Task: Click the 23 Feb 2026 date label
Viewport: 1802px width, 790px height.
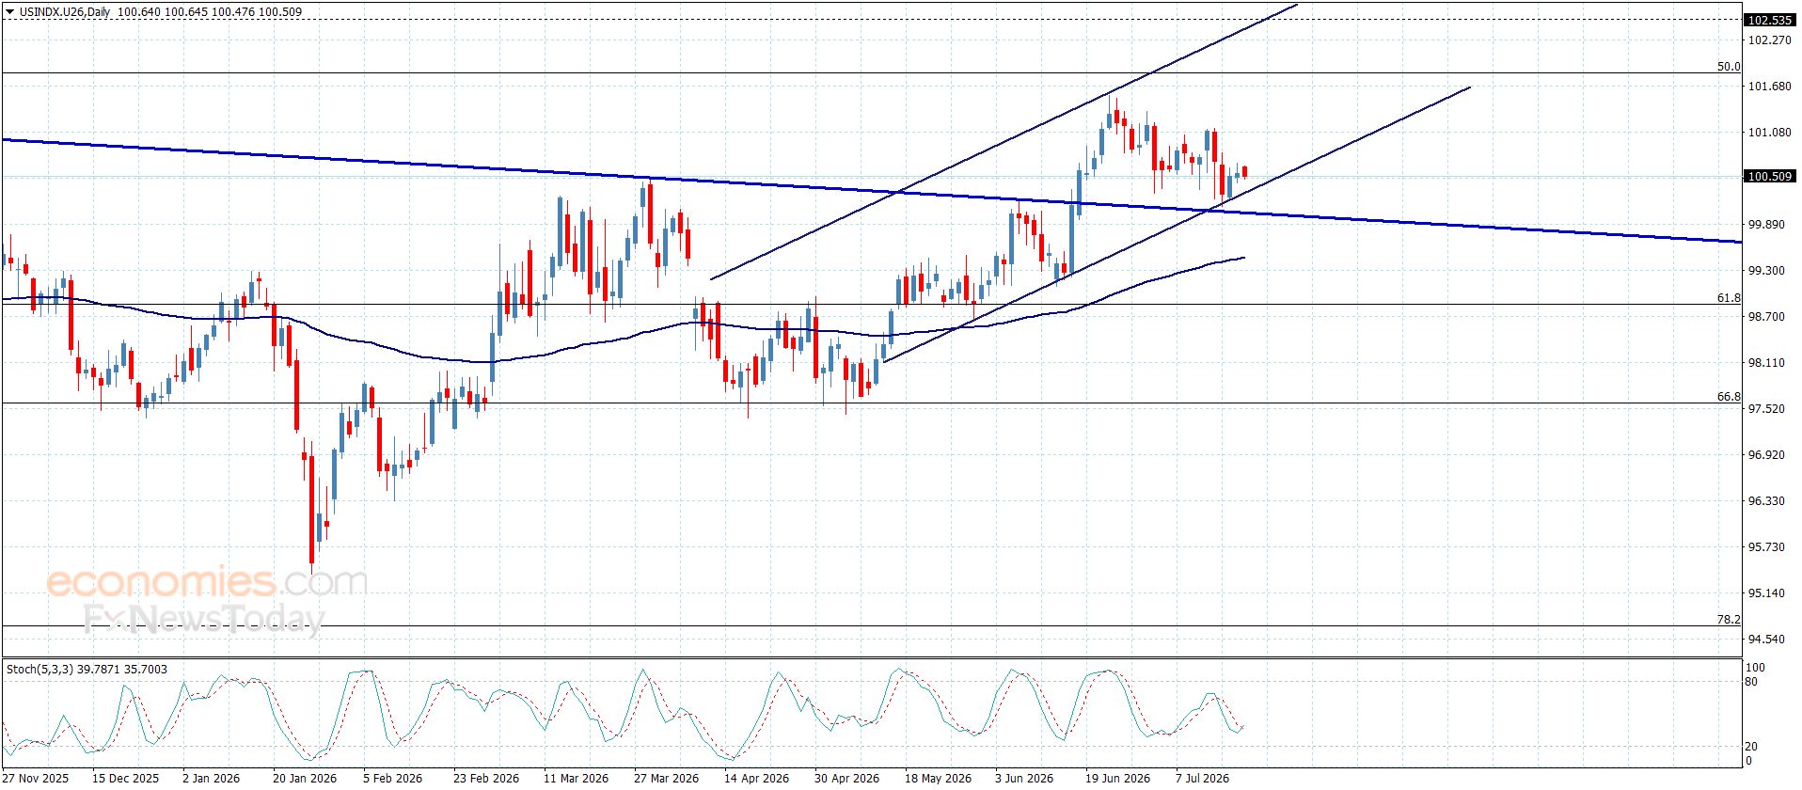Action: (486, 778)
